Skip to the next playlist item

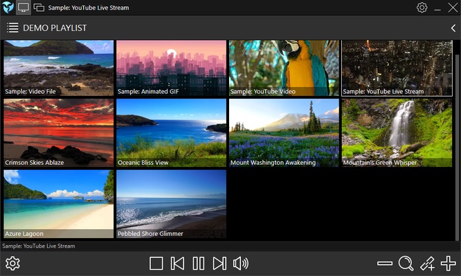(219, 264)
